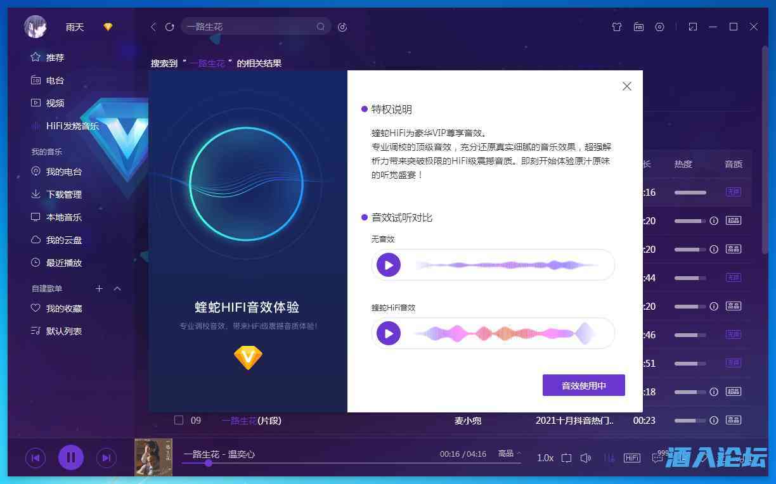Switch to mini player mode
Viewport: 776px width, 484px height.
pyautogui.click(x=693, y=27)
